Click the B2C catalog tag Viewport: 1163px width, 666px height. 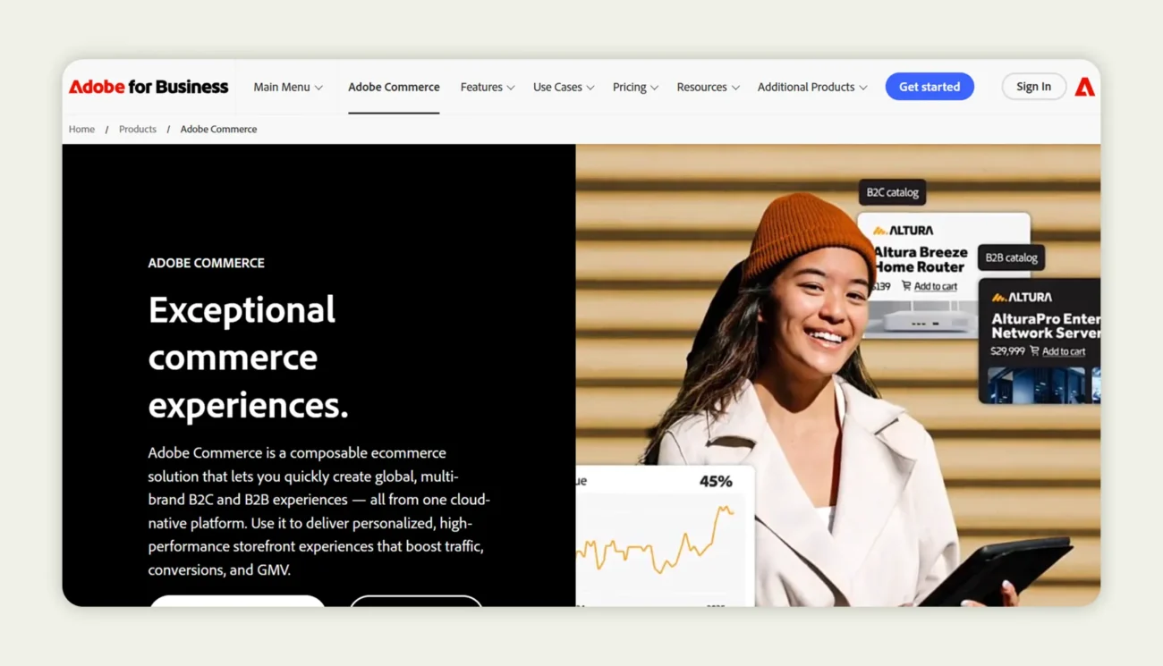click(x=891, y=191)
